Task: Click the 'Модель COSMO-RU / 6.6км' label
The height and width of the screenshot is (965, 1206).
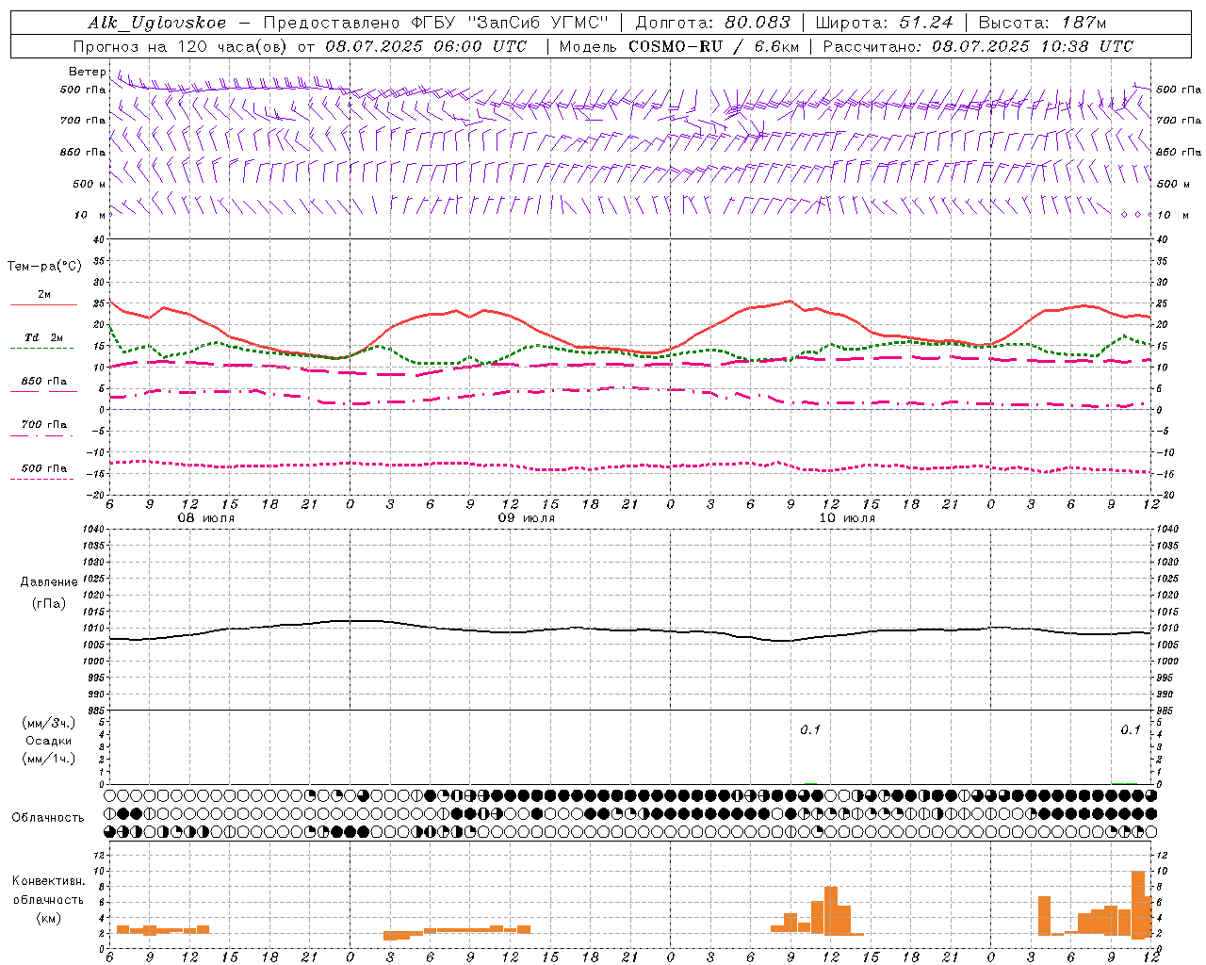Action: coord(679,46)
